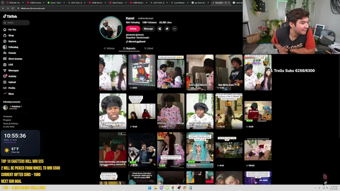Open the video with 139.2K views

click(258, 150)
